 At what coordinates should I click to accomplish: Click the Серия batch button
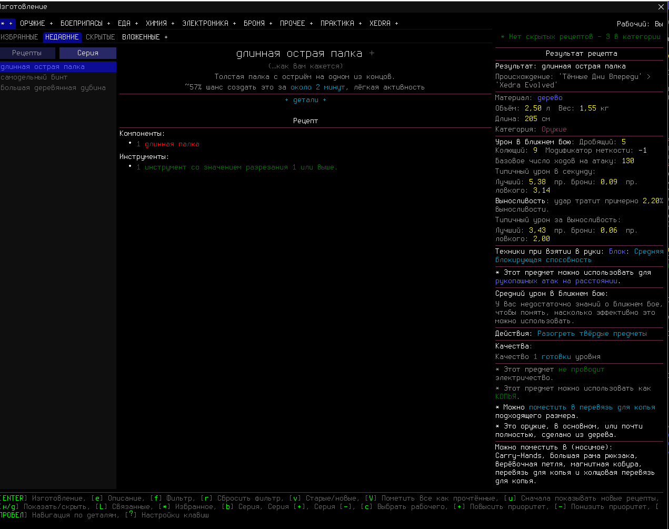pyautogui.click(x=88, y=53)
